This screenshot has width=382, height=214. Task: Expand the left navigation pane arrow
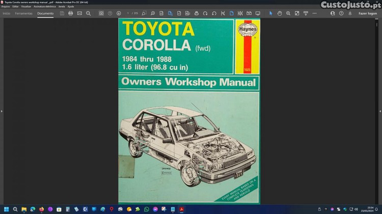click(2, 110)
